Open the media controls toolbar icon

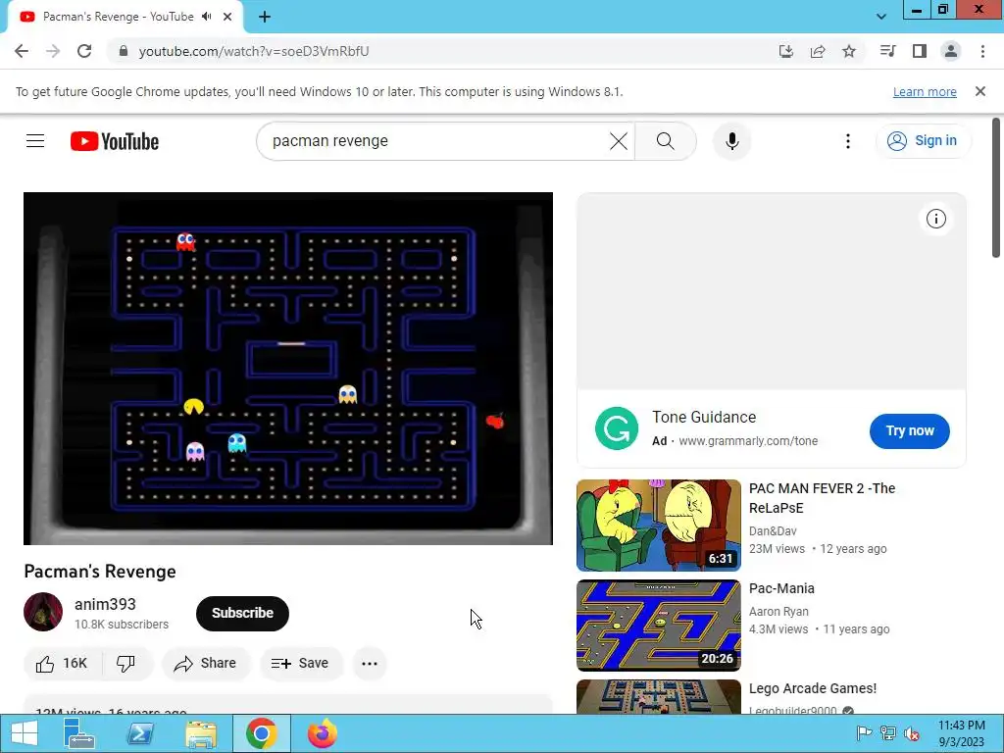click(x=887, y=51)
